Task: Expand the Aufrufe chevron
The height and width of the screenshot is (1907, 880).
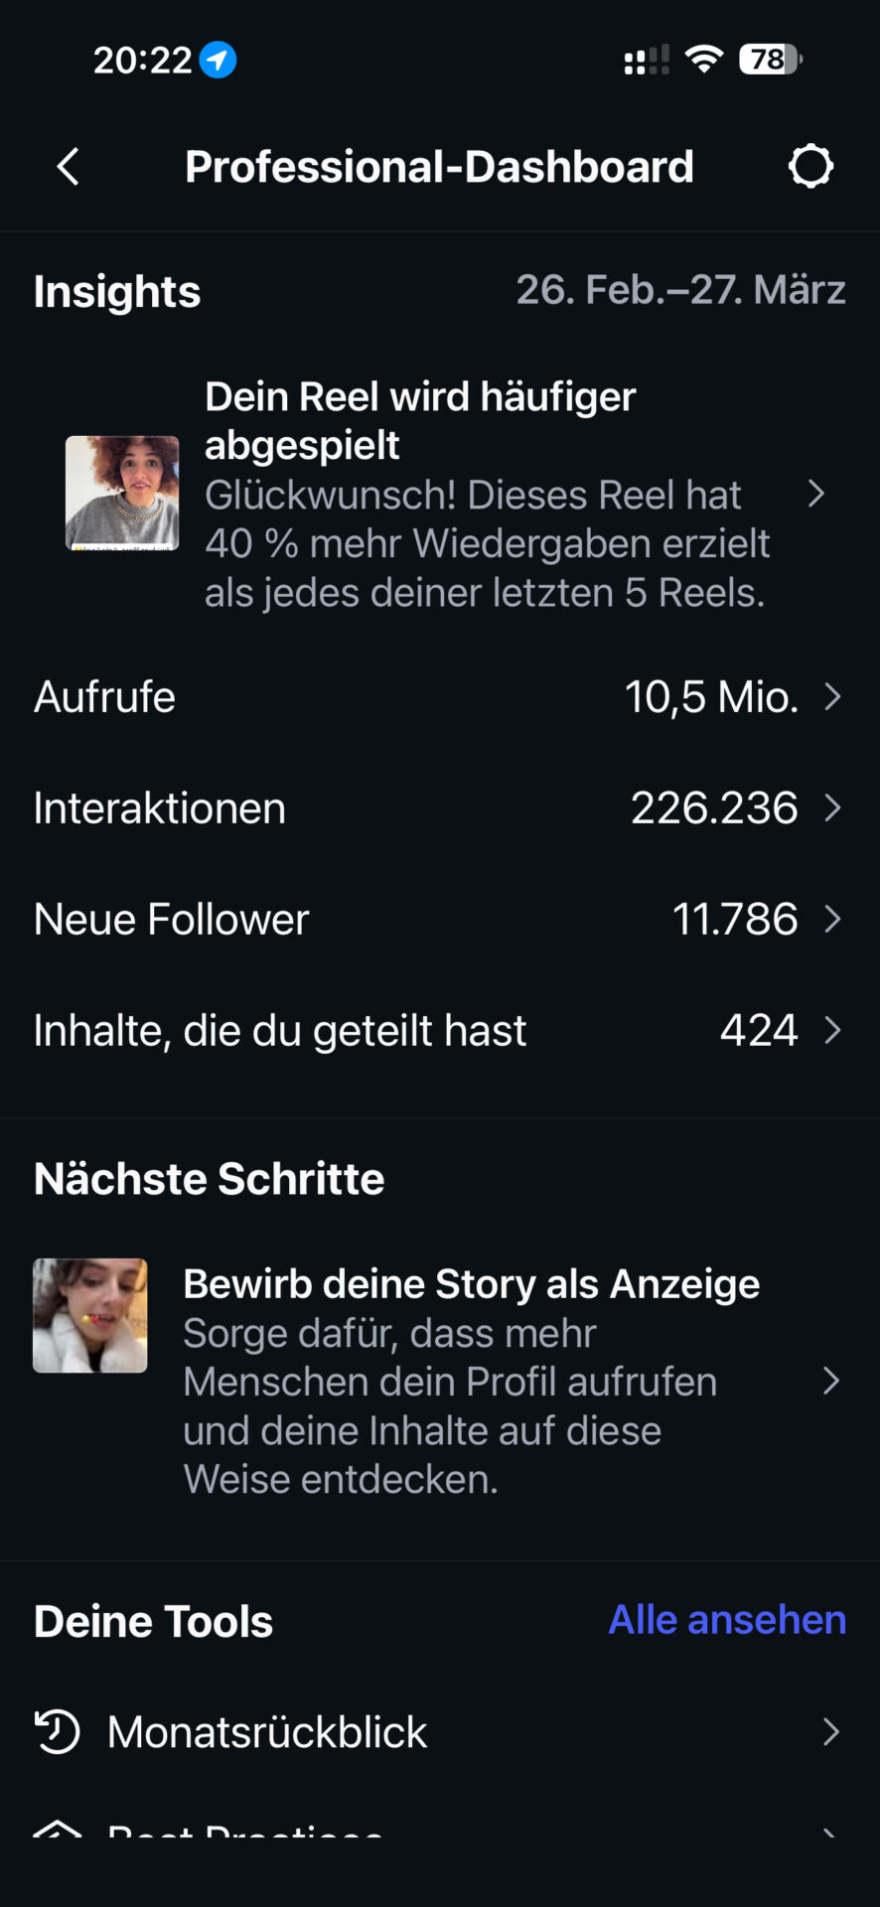Action: pyautogui.click(x=832, y=697)
